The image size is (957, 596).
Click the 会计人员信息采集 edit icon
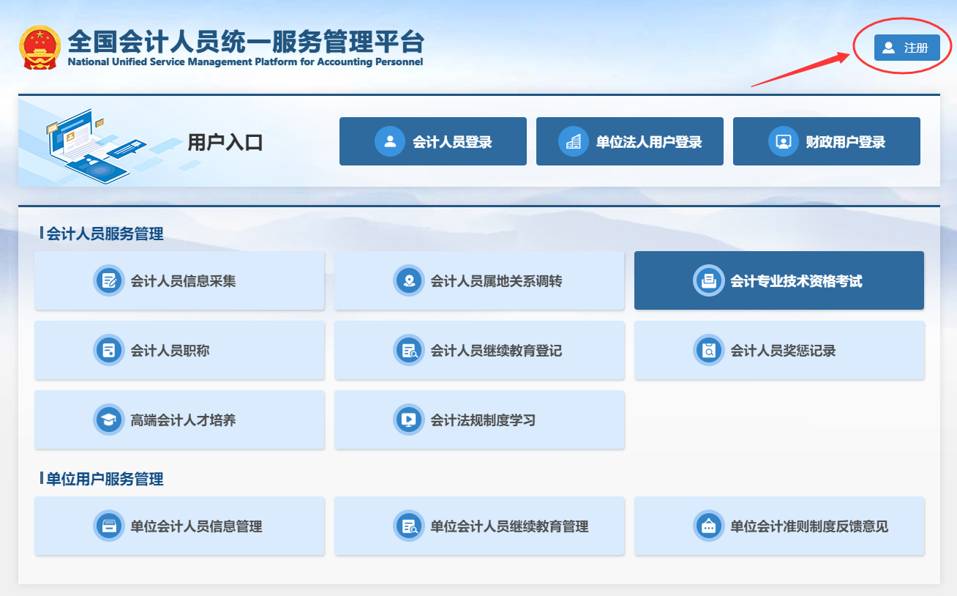click(x=109, y=280)
